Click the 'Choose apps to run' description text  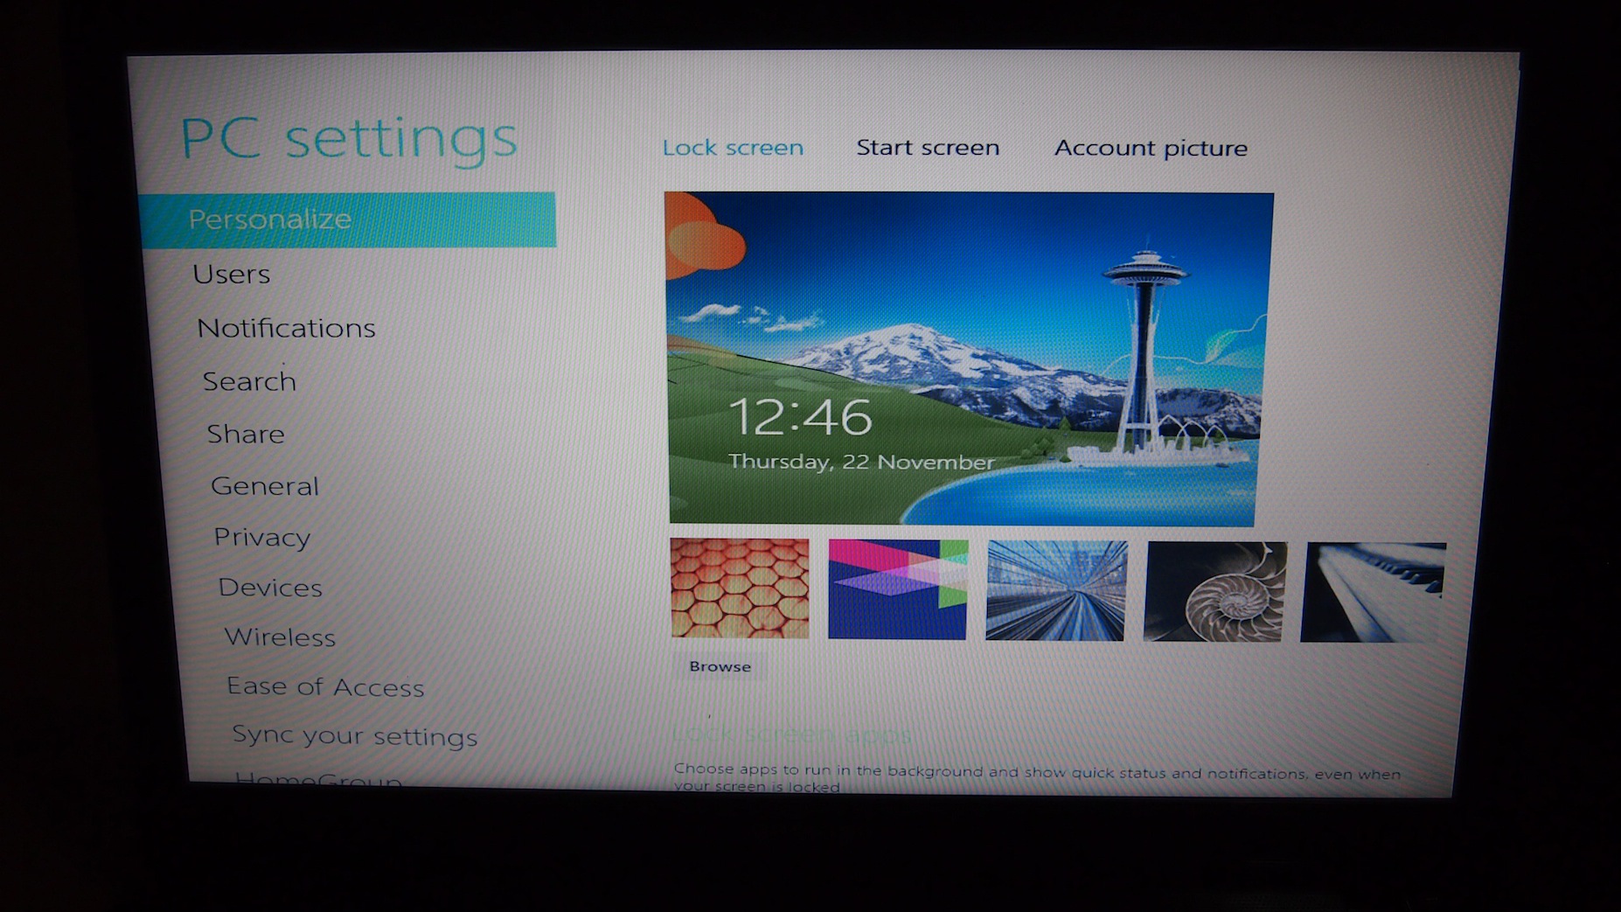(x=1037, y=778)
